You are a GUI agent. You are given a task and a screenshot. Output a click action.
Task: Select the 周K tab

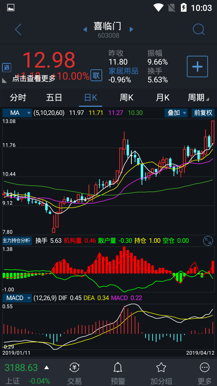[x=127, y=97]
